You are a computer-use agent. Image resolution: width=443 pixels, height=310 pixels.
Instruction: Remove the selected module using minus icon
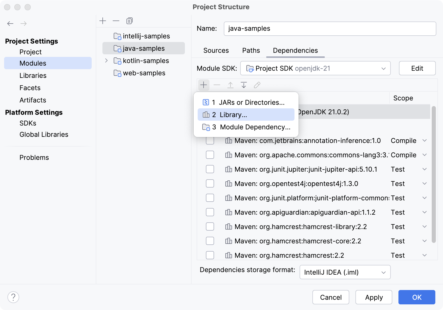click(116, 21)
